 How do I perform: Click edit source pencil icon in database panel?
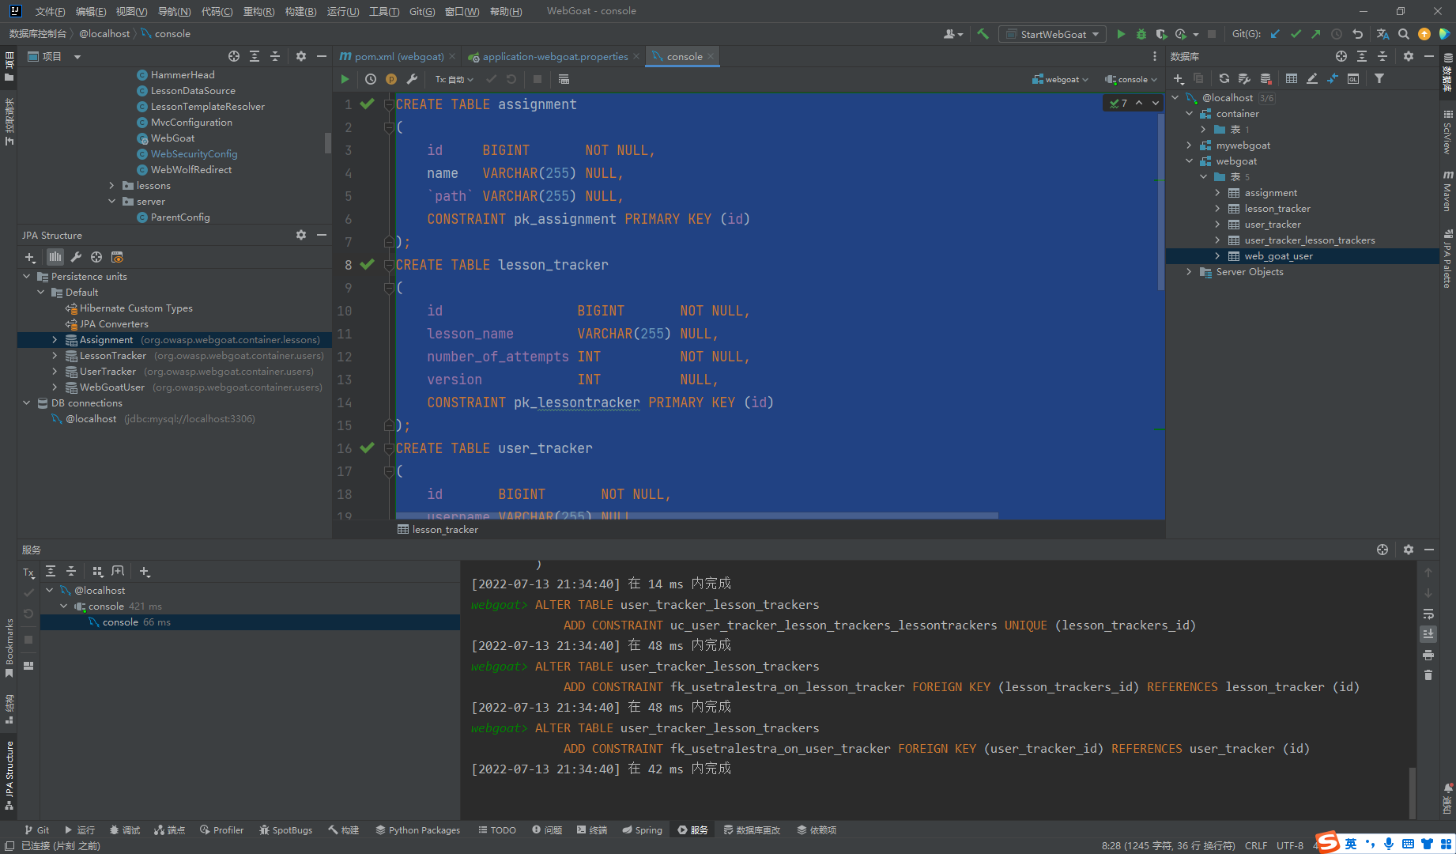[1312, 78]
